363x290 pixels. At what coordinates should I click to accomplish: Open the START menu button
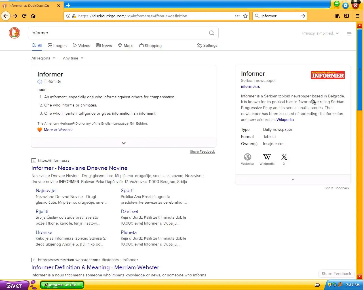click(x=14, y=285)
